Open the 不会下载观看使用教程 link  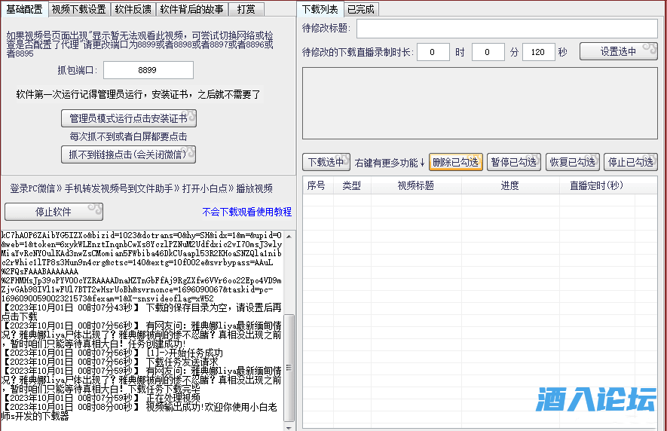click(246, 212)
